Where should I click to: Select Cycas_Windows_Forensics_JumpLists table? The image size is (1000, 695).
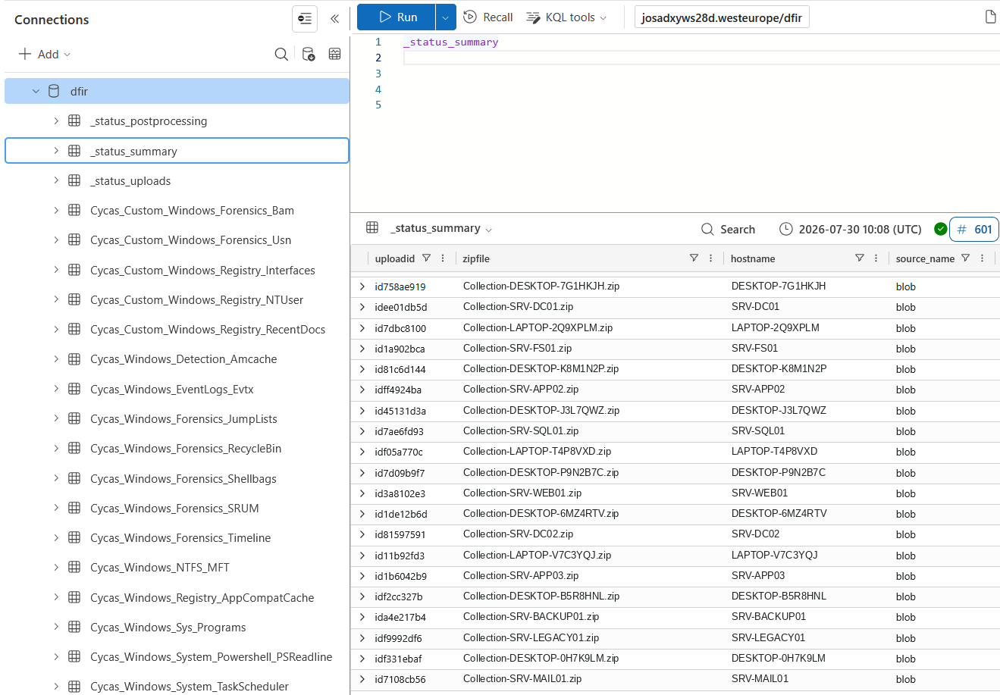[x=183, y=418]
